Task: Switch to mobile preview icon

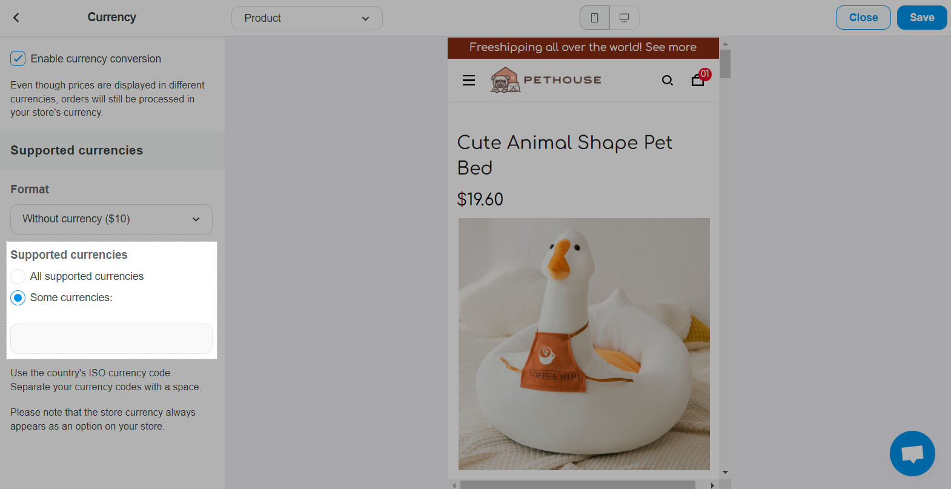Action: [x=595, y=18]
